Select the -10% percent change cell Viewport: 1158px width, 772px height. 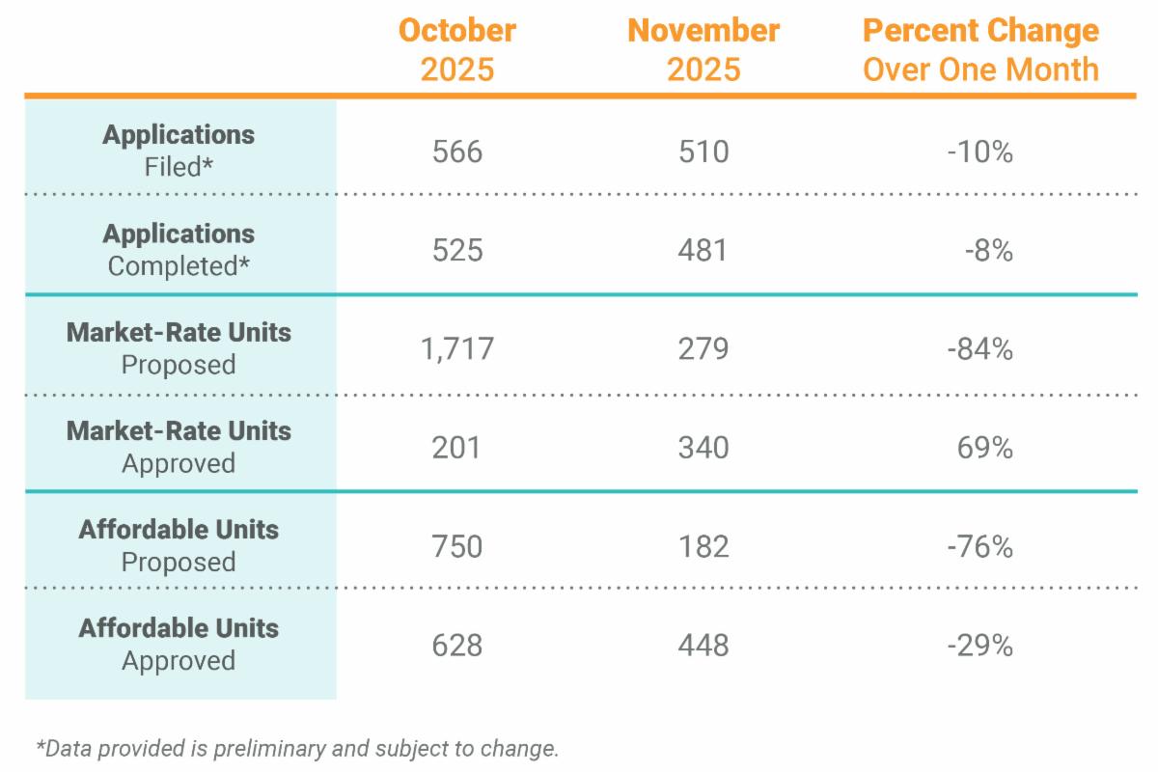(980, 152)
